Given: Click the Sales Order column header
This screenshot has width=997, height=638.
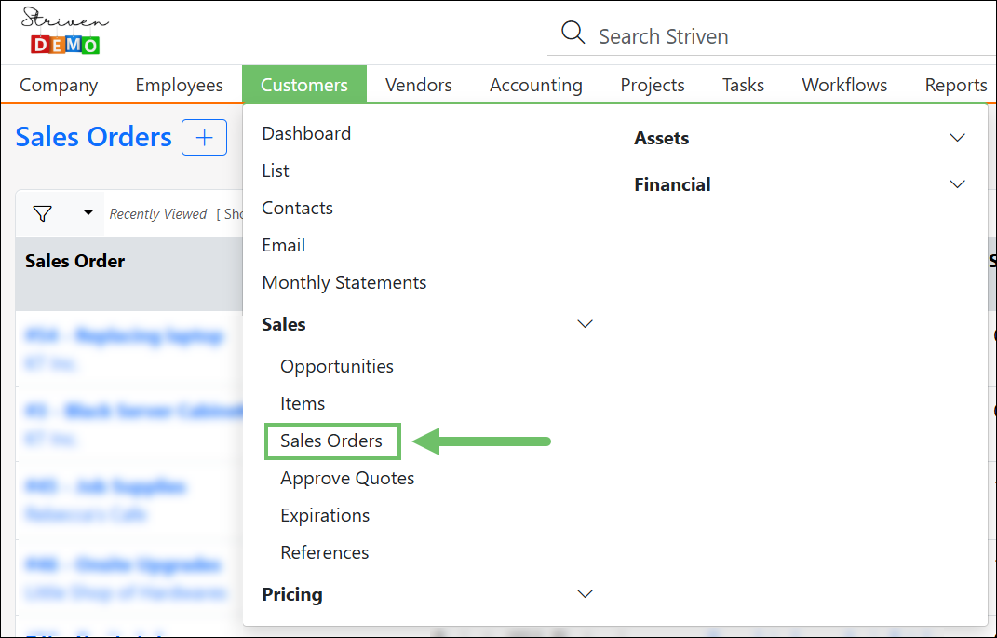Looking at the screenshot, I should (75, 261).
